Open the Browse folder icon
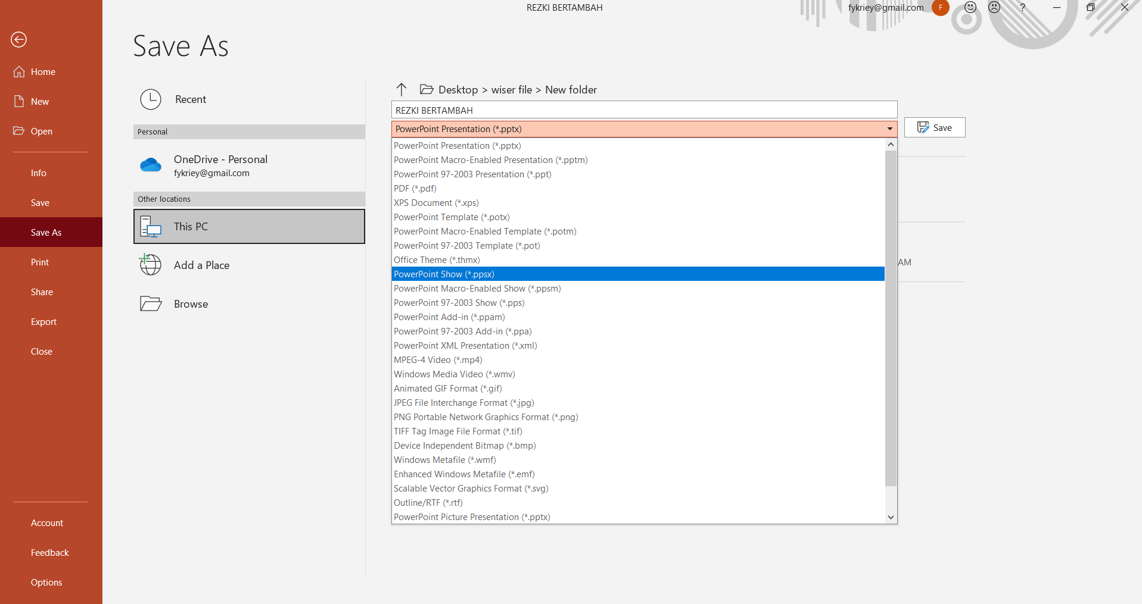Viewport: 1142px width, 604px height. (x=151, y=303)
